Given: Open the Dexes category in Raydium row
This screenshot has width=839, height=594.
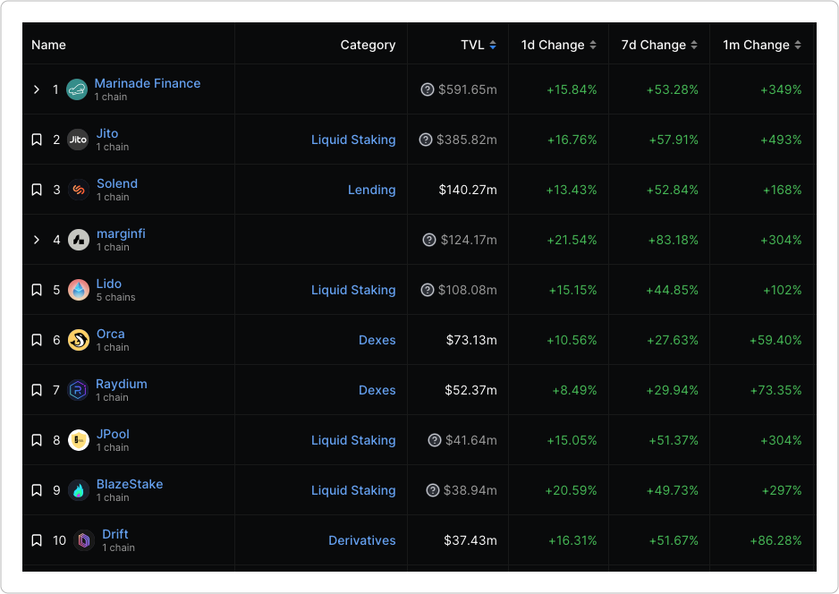Looking at the screenshot, I should point(377,391).
